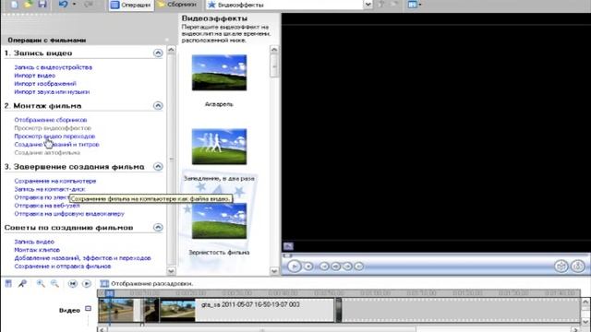Click the Previous Frame button
Viewport: 591px width, 332px height.
[335, 267]
